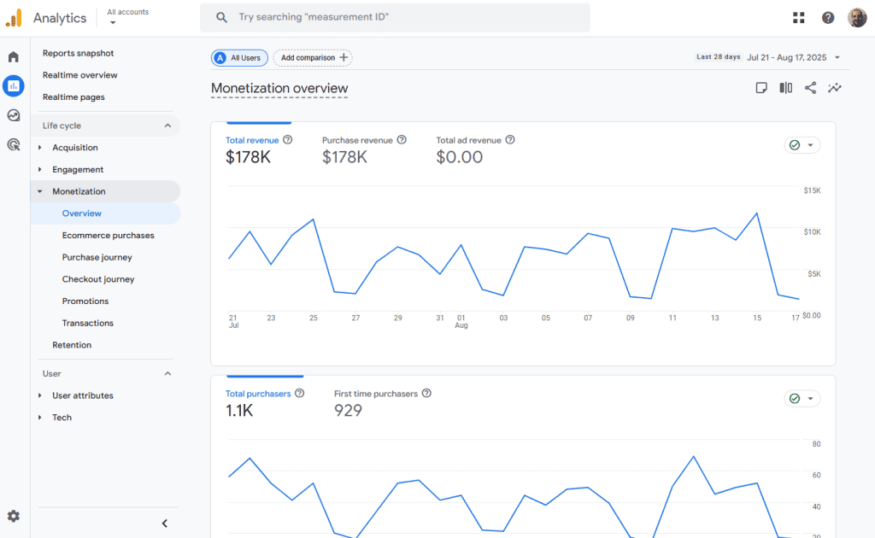This screenshot has width=875, height=538.
Task: Click the Explore icon in left rail
Action: [x=13, y=115]
